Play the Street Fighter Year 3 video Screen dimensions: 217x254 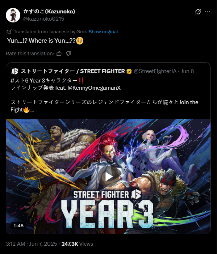pyautogui.click(x=109, y=177)
